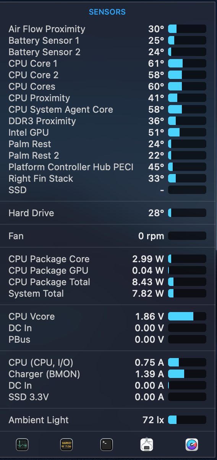Select the Intel GPU sensor row
This screenshot has height=460, width=217.
[x=107, y=132]
